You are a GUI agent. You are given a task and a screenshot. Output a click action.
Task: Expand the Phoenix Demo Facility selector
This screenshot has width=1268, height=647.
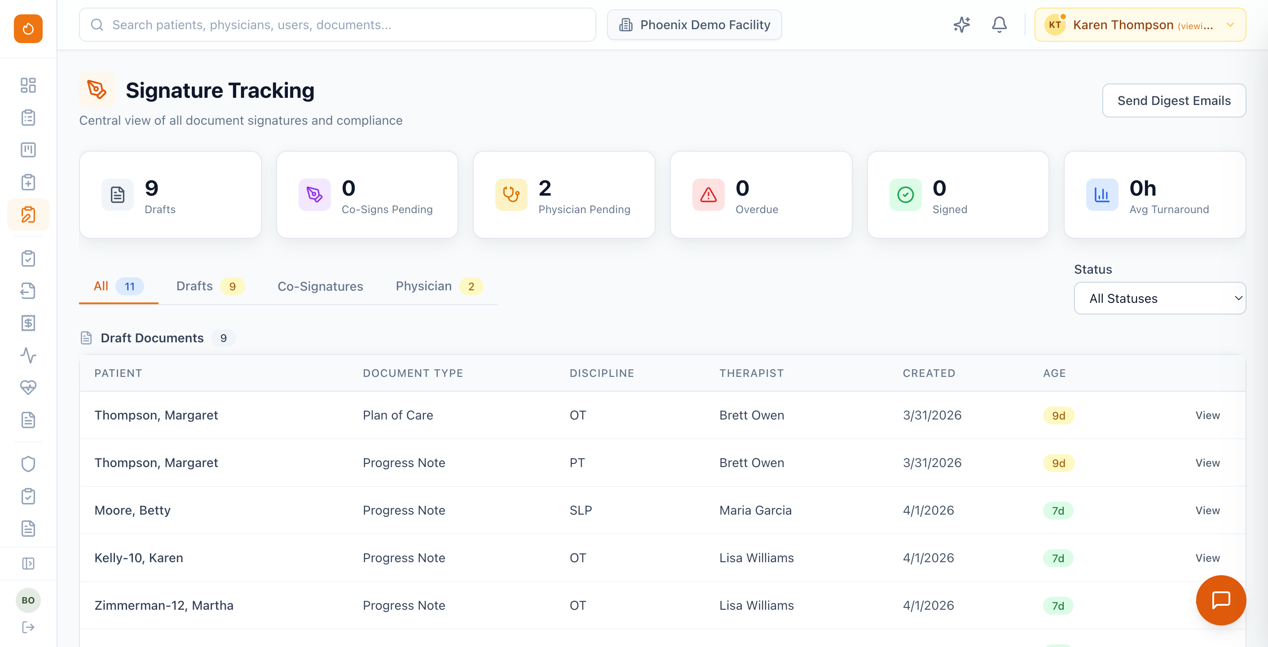point(694,25)
